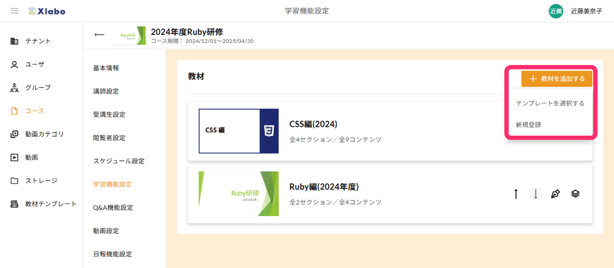
Task: Open the layers icon for Ruby編
Action: click(x=575, y=194)
